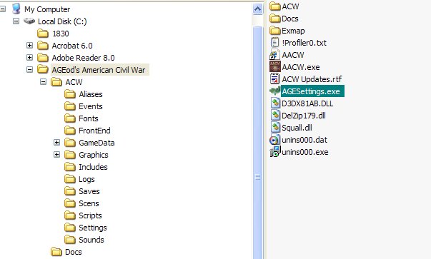Click the FrontEnd folder icon
The height and width of the screenshot is (259, 431).
pyautogui.click(x=70, y=131)
